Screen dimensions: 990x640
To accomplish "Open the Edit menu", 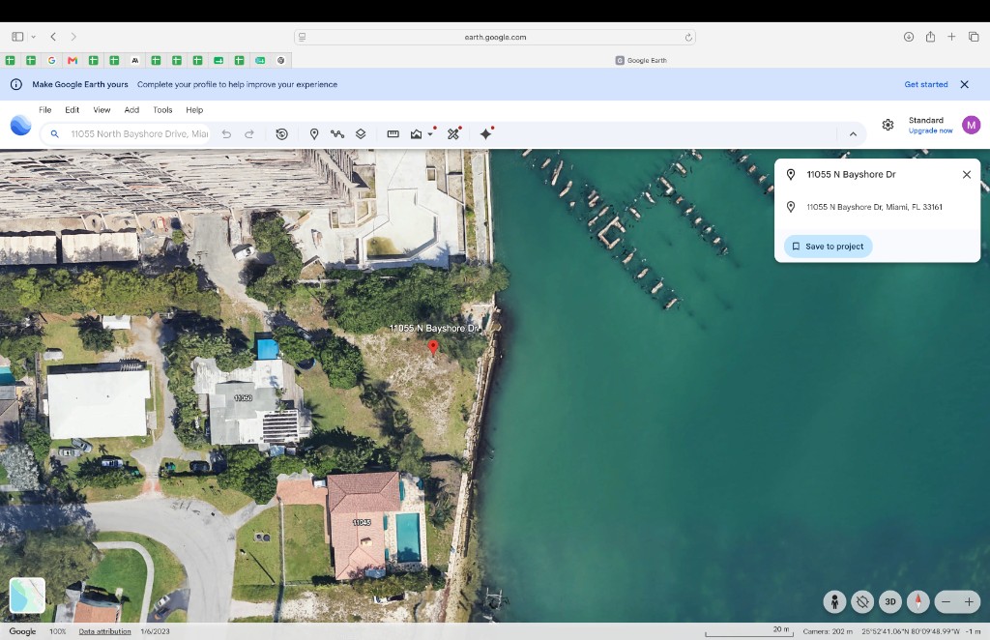I will (72, 110).
